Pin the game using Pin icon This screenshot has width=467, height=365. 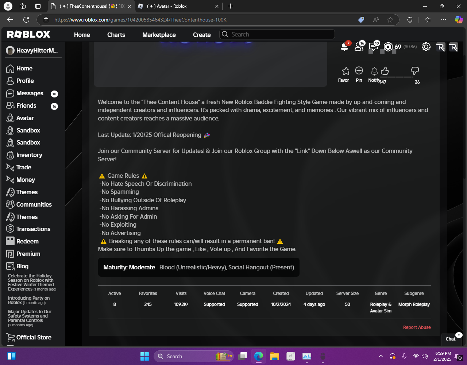coord(359,70)
